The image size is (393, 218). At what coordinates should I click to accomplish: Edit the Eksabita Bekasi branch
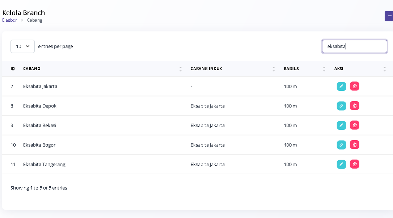(341, 125)
